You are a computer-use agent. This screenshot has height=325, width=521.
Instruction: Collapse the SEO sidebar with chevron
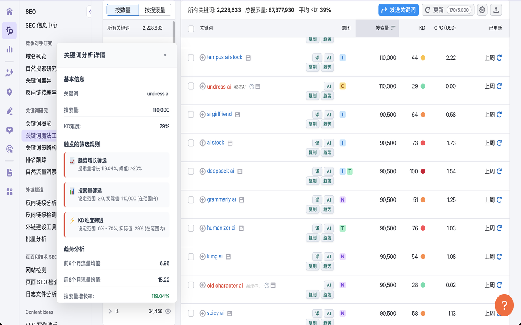coord(90,12)
